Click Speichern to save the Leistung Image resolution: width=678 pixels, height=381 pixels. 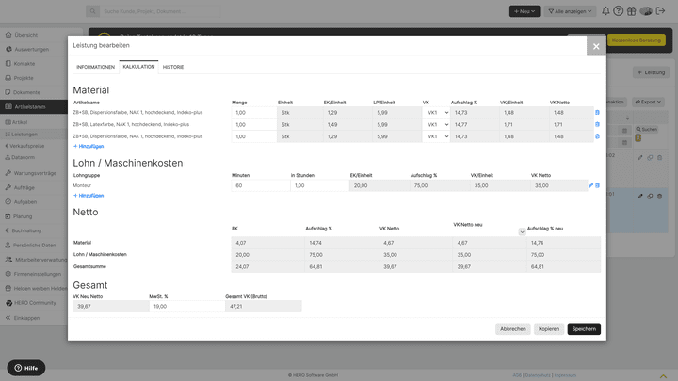(x=583, y=329)
